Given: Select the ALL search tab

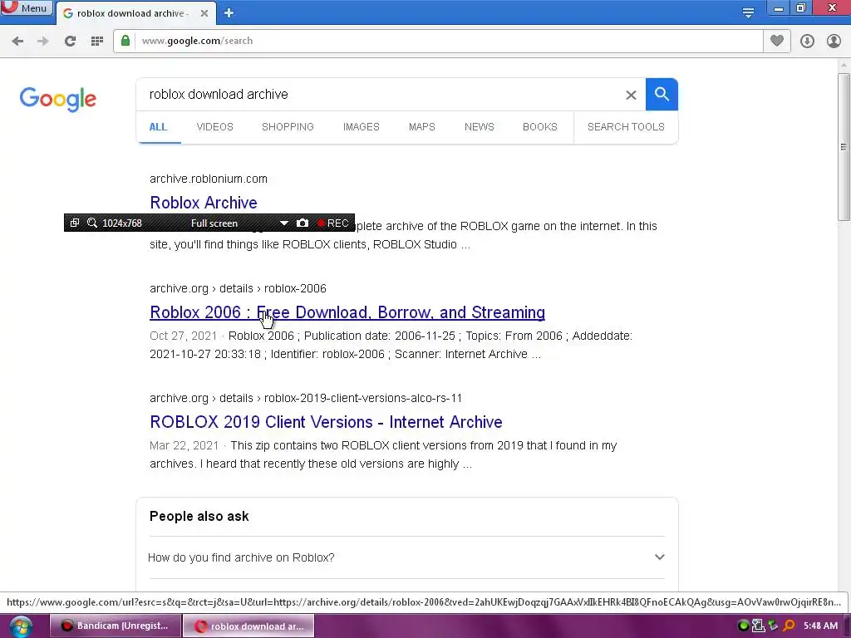Looking at the screenshot, I should tap(158, 127).
